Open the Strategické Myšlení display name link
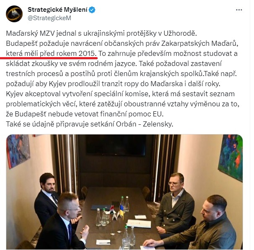This screenshot has height=250, width=254. (x=57, y=10)
